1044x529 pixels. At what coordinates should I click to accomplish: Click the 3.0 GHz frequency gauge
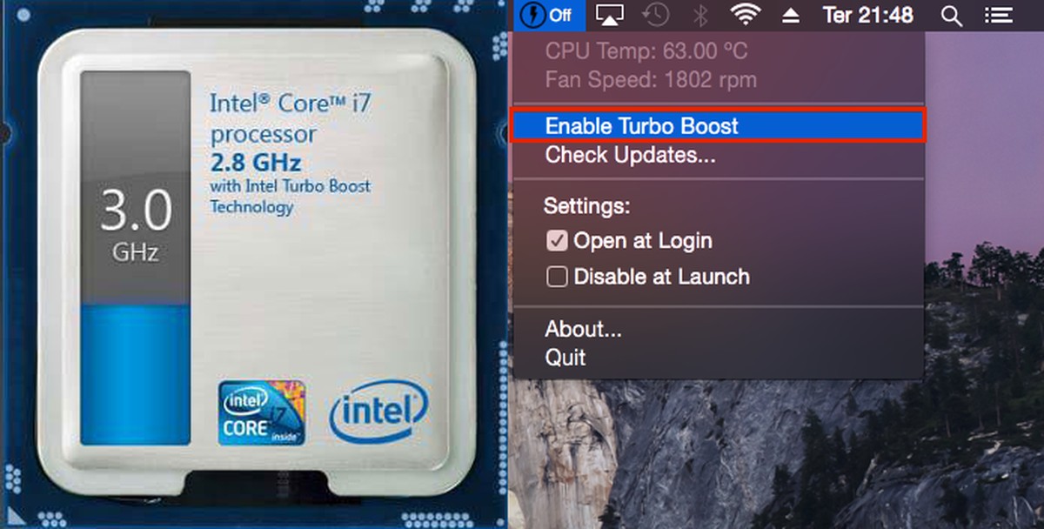point(135,258)
